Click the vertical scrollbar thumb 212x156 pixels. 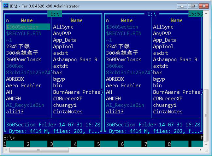coord(206,115)
